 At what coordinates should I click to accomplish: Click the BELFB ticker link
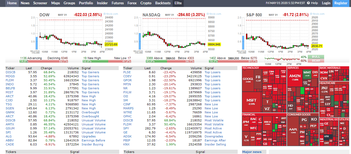point(10,88)
